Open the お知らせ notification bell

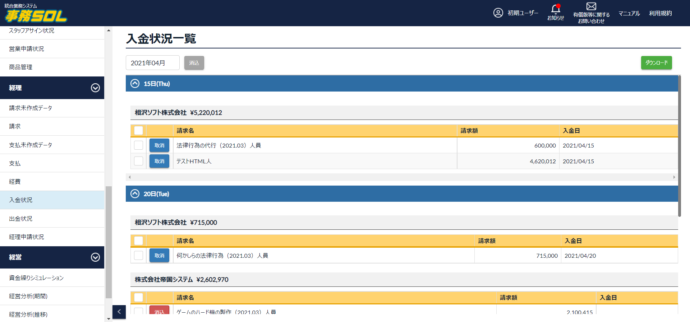555,9
